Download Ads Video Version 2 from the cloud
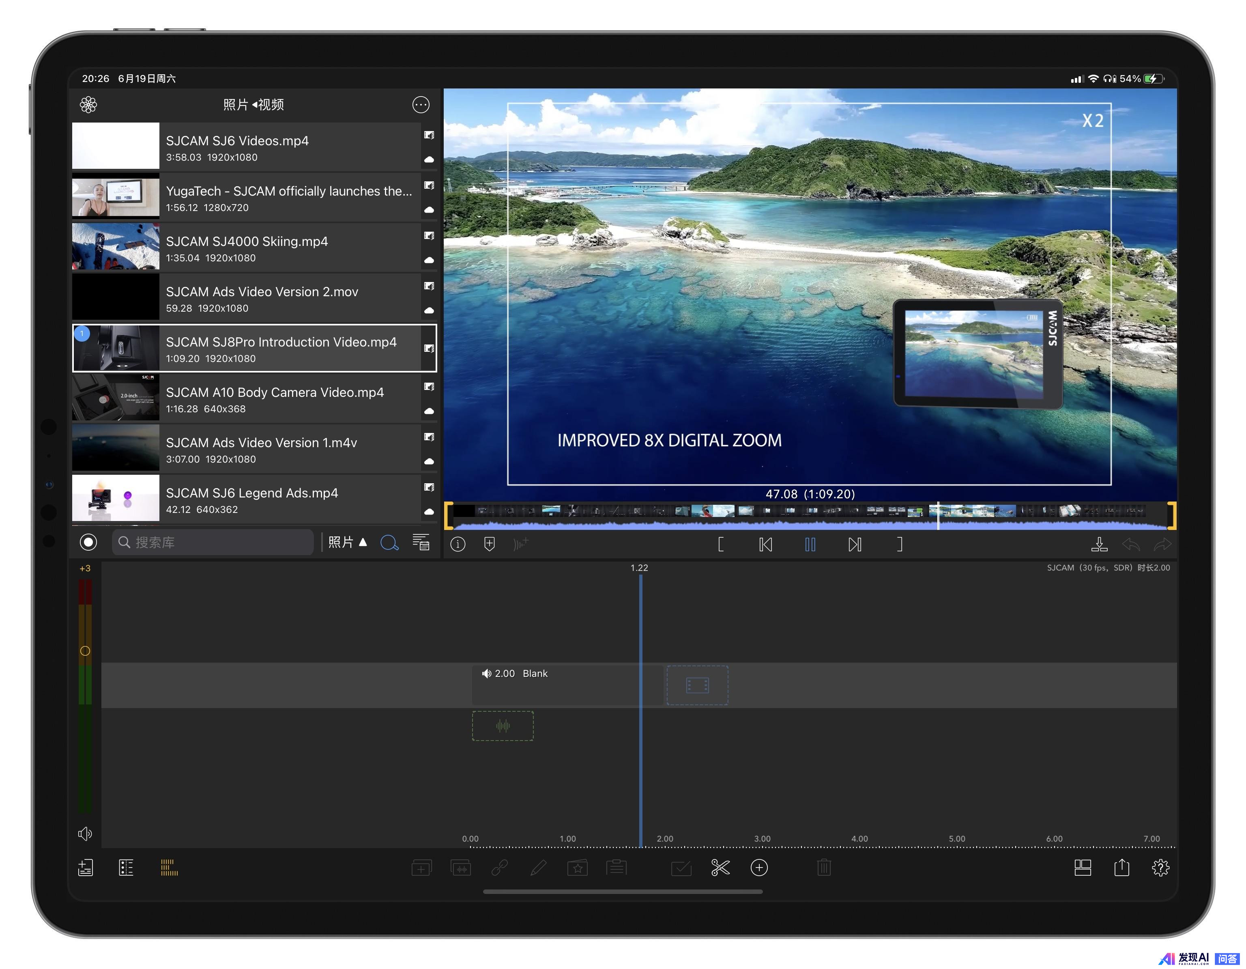 click(x=429, y=310)
